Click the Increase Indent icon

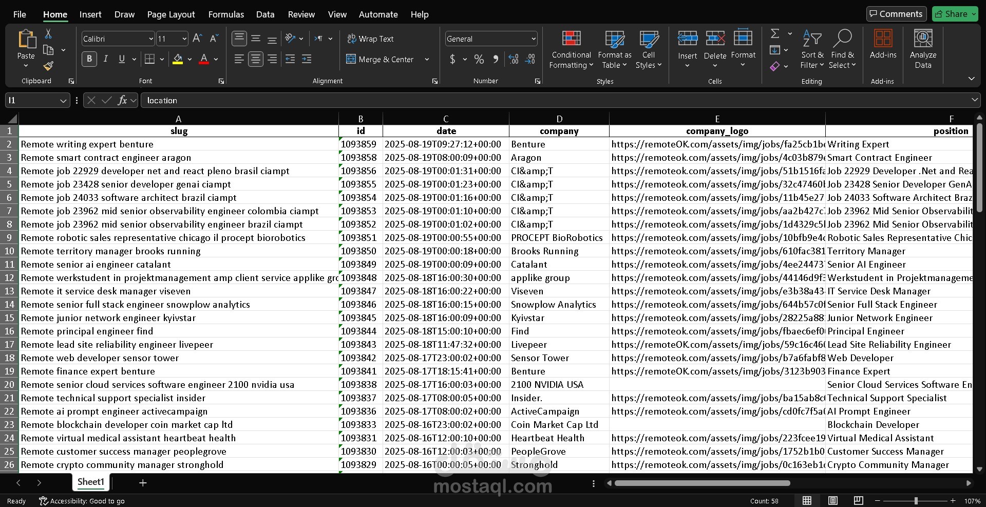tap(307, 59)
